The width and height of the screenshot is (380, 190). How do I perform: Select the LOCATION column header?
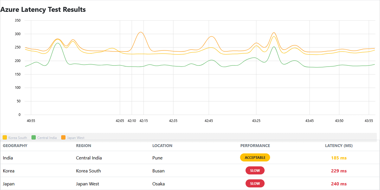click(x=162, y=146)
